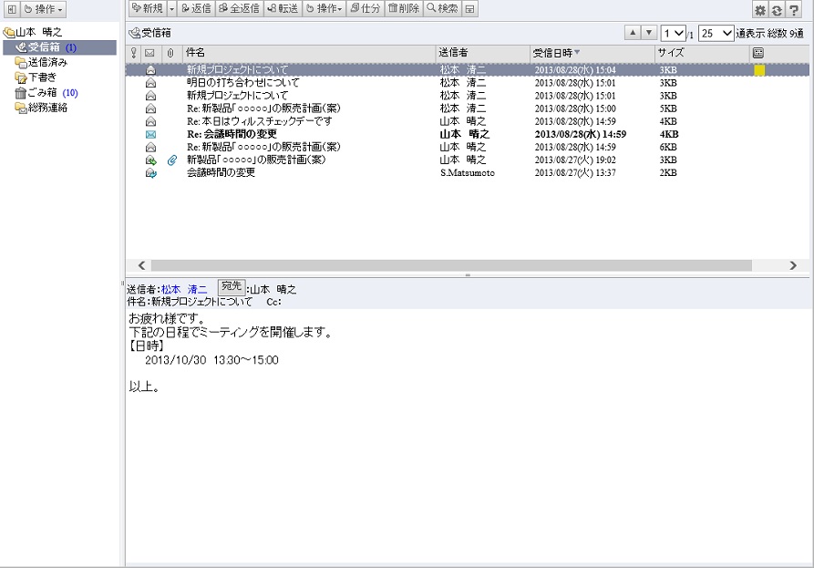Toggle the folder pane icon at top left

coord(11,9)
